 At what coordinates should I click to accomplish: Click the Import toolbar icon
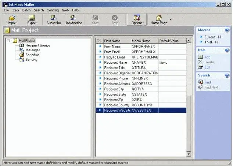click(x=12, y=18)
